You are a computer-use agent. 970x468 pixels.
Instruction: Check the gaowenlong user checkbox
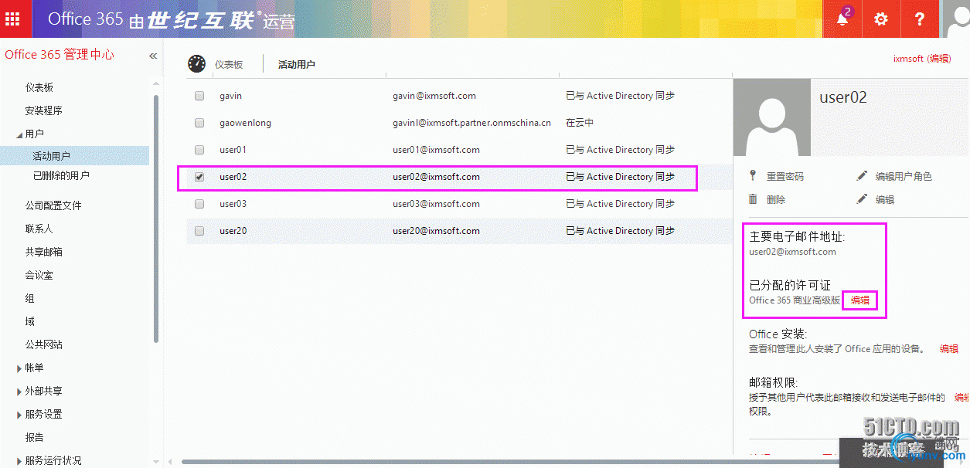click(x=199, y=123)
